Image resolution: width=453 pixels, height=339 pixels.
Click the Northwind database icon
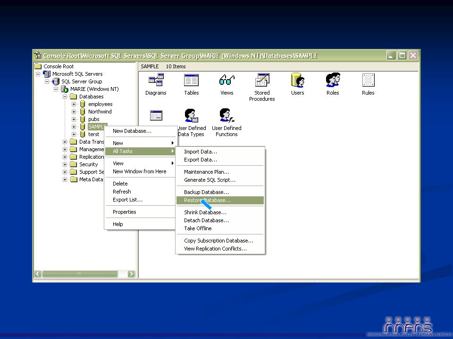pos(83,112)
